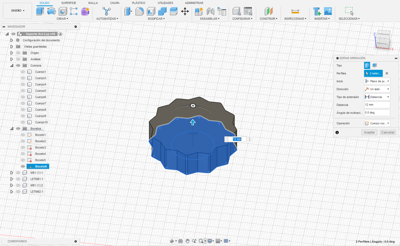Click the Look At icon in navigation bar
This screenshot has width=400, height=246.
[181, 241]
